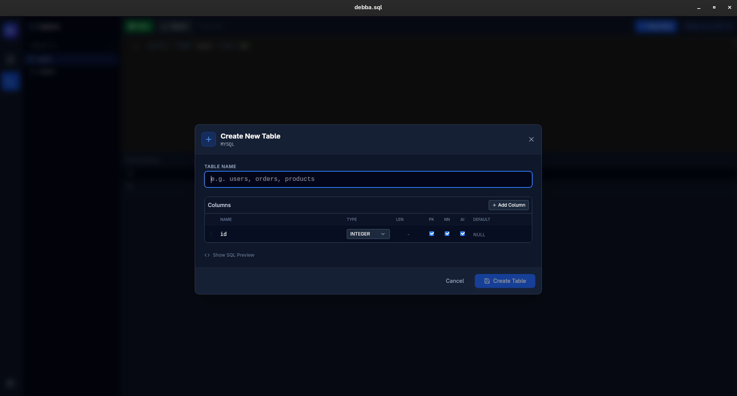The width and height of the screenshot is (737, 396).
Task: Click inside the TABLE NAME input field
Action: tap(368, 179)
